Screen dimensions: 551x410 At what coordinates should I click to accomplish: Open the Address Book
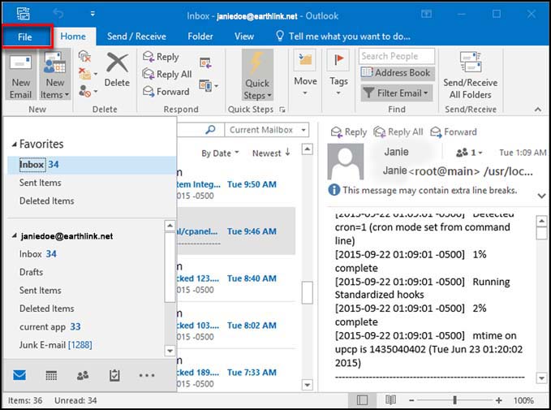point(397,73)
